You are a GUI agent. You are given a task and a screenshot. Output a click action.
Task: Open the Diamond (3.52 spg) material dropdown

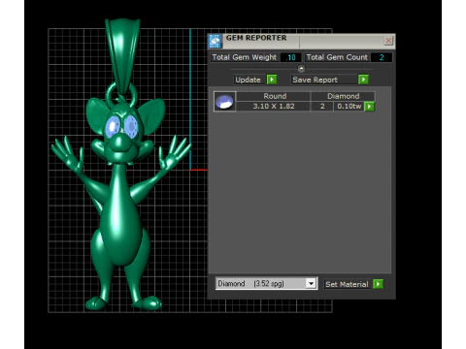pos(266,284)
